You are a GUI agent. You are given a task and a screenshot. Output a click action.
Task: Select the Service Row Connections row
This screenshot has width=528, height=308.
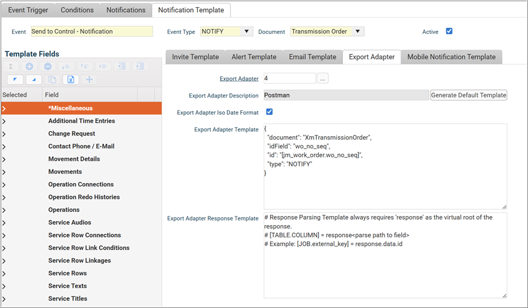tap(82, 235)
